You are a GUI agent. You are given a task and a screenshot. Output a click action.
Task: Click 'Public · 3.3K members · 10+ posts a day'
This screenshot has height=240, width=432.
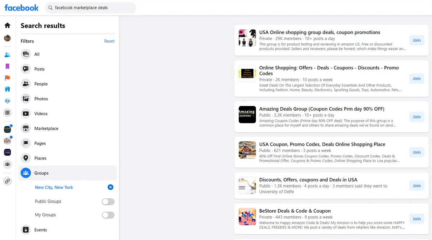[x=297, y=115]
